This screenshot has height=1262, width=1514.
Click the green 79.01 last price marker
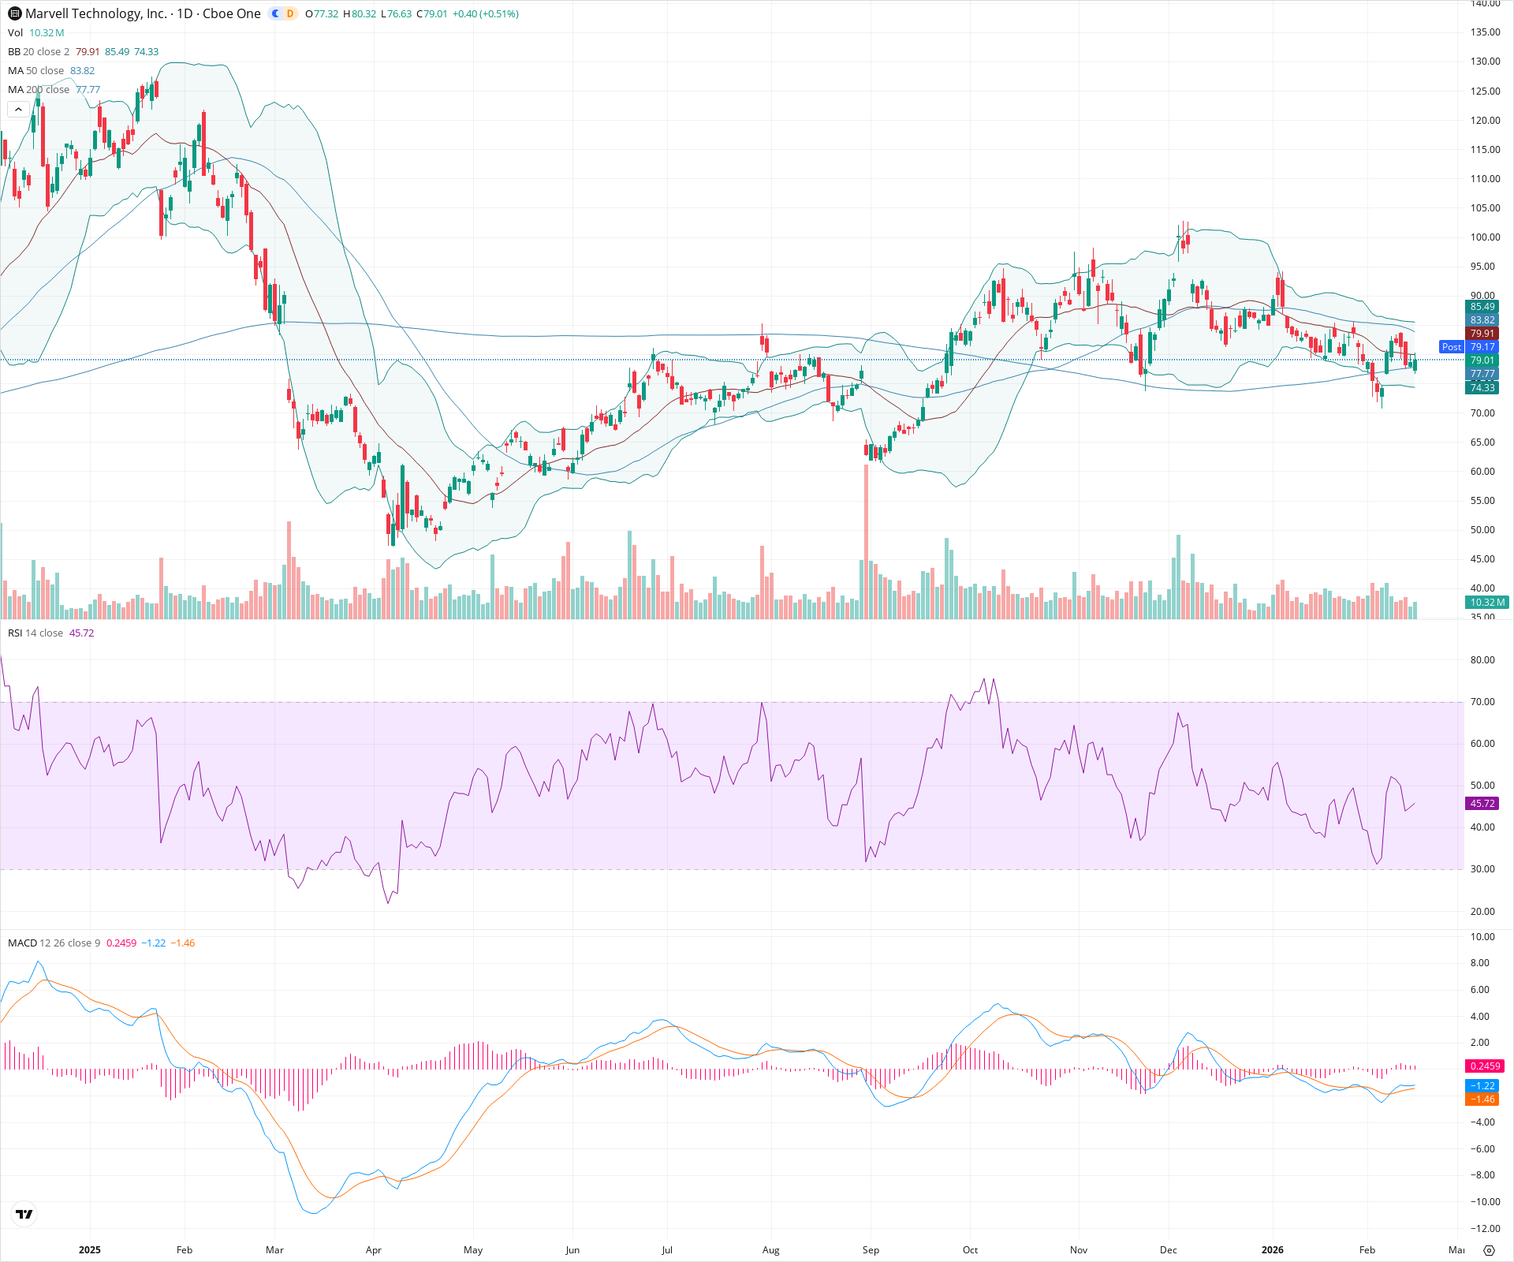[1482, 360]
